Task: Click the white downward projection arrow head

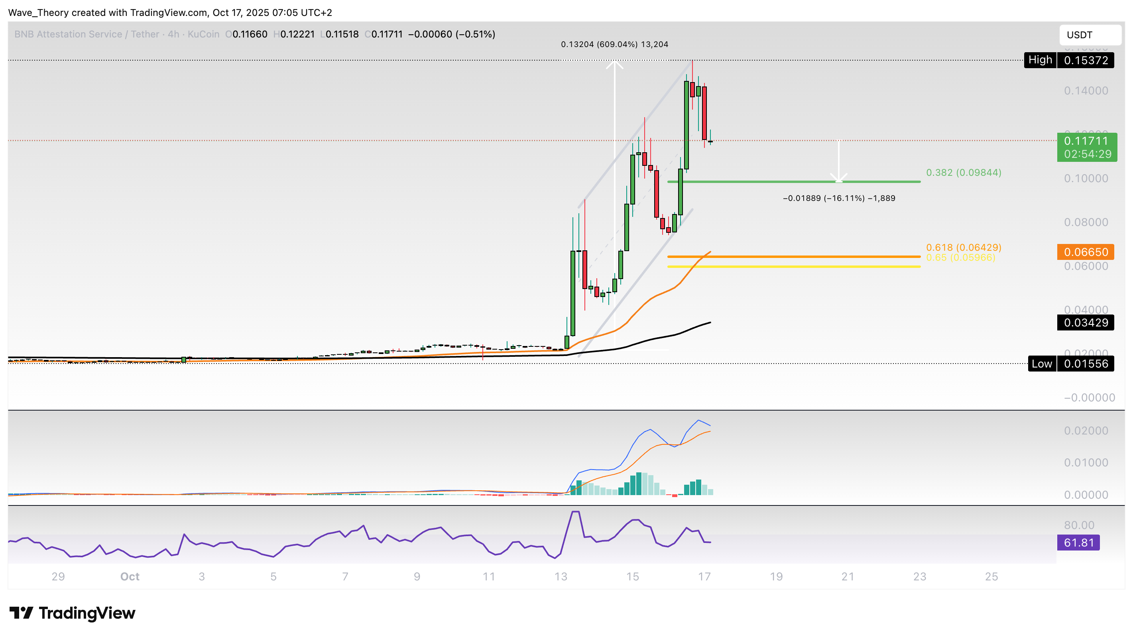Action: (839, 178)
